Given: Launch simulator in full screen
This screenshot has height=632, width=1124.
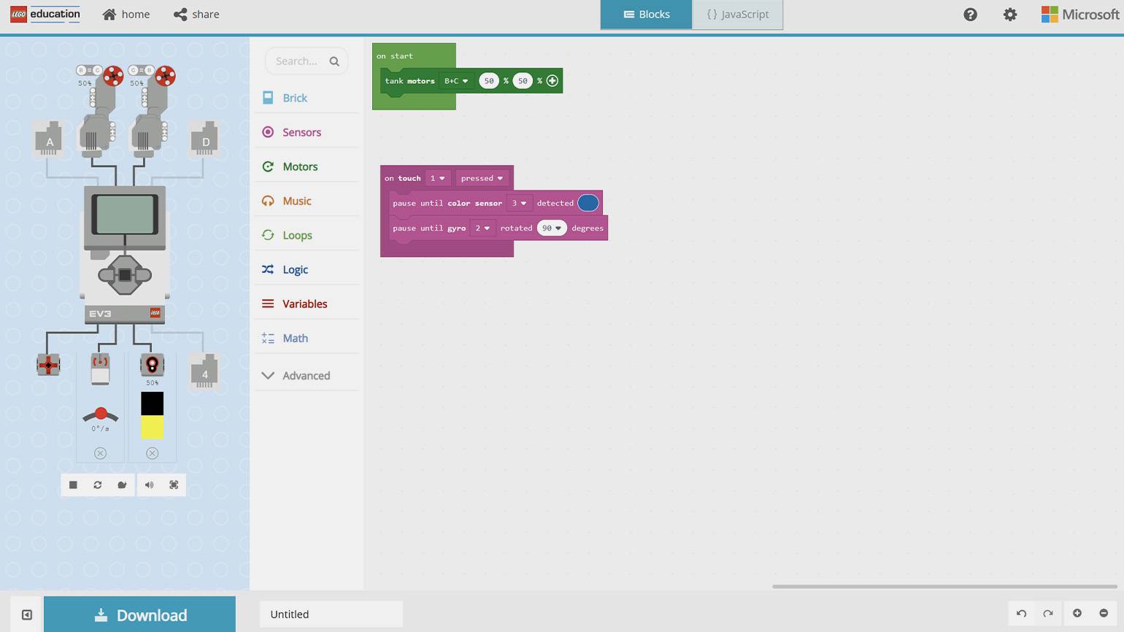Looking at the screenshot, I should pos(174,485).
